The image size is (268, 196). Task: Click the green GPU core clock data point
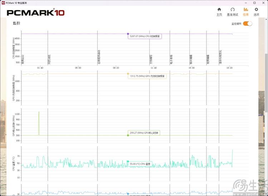coord(128,135)
